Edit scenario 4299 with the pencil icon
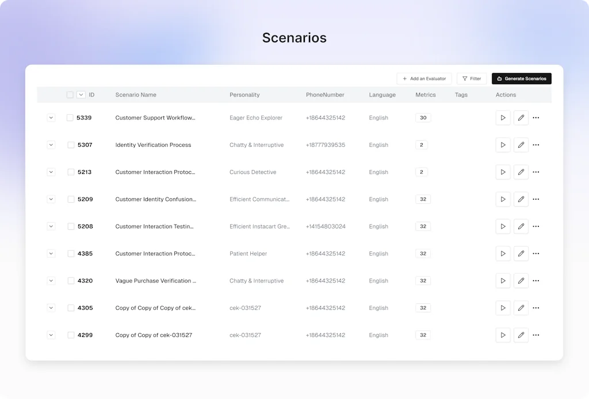The image size is (589, 399). point(521,335)
